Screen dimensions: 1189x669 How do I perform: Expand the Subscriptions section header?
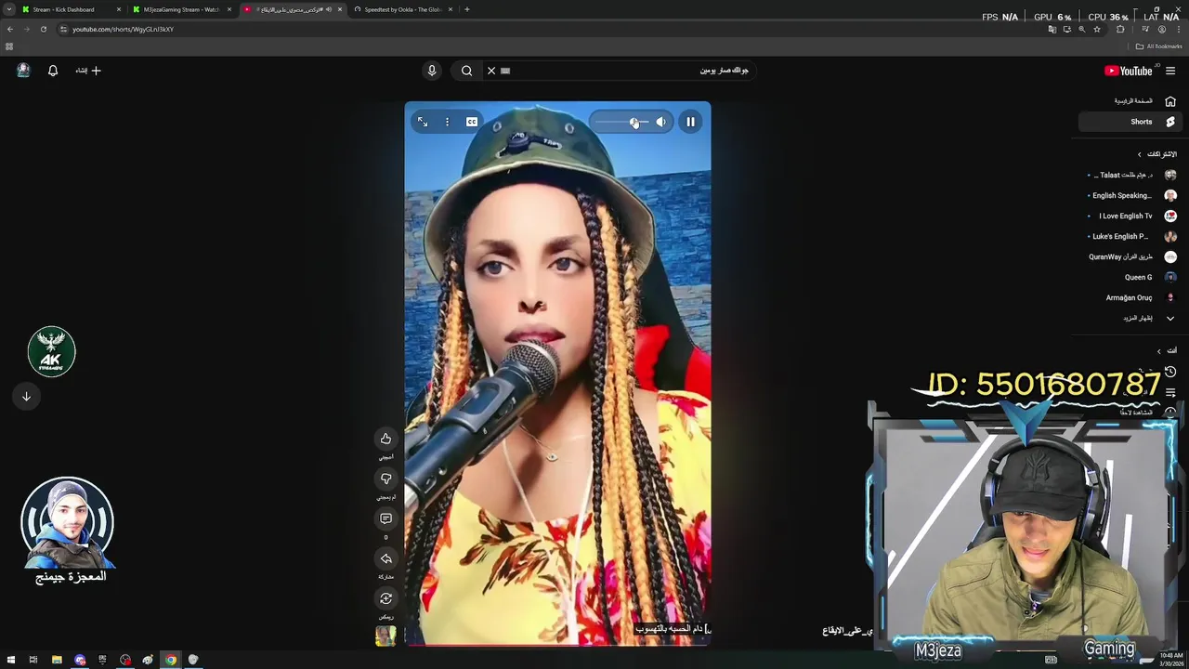pos(1156,154)
